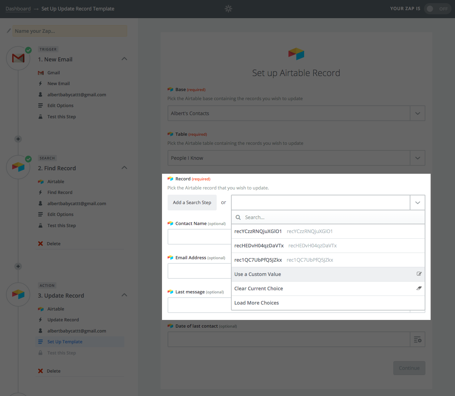
Task: Click the Airtable icon for Find Record step
Action: (18, 167)
